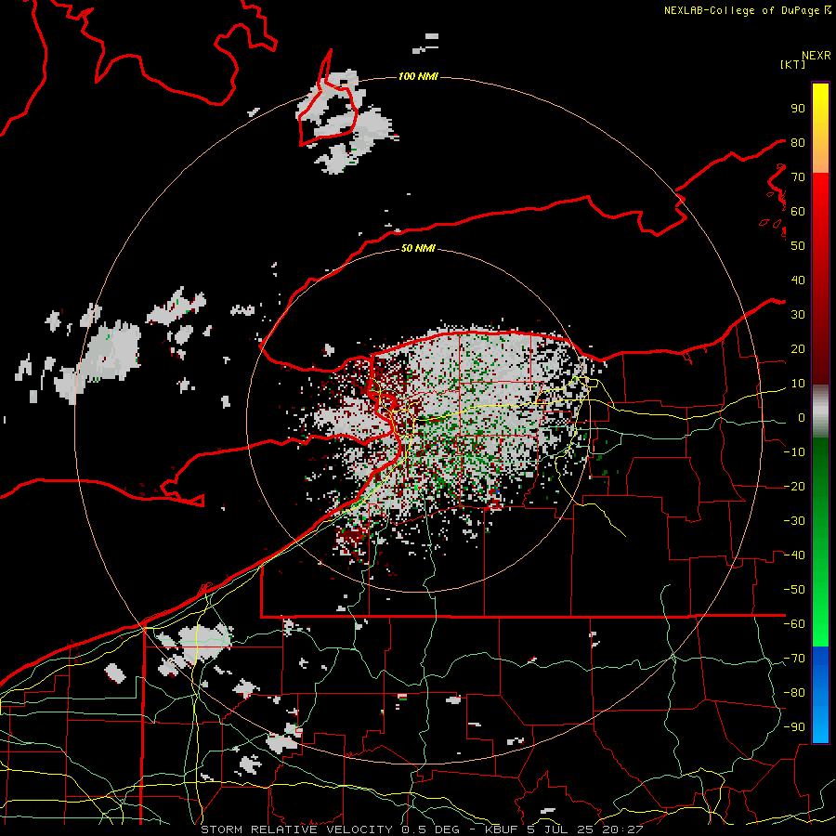Click the KT units label above the color scale
The height and width of the screenshot is (836, 836).
click(x=793, y=64)
